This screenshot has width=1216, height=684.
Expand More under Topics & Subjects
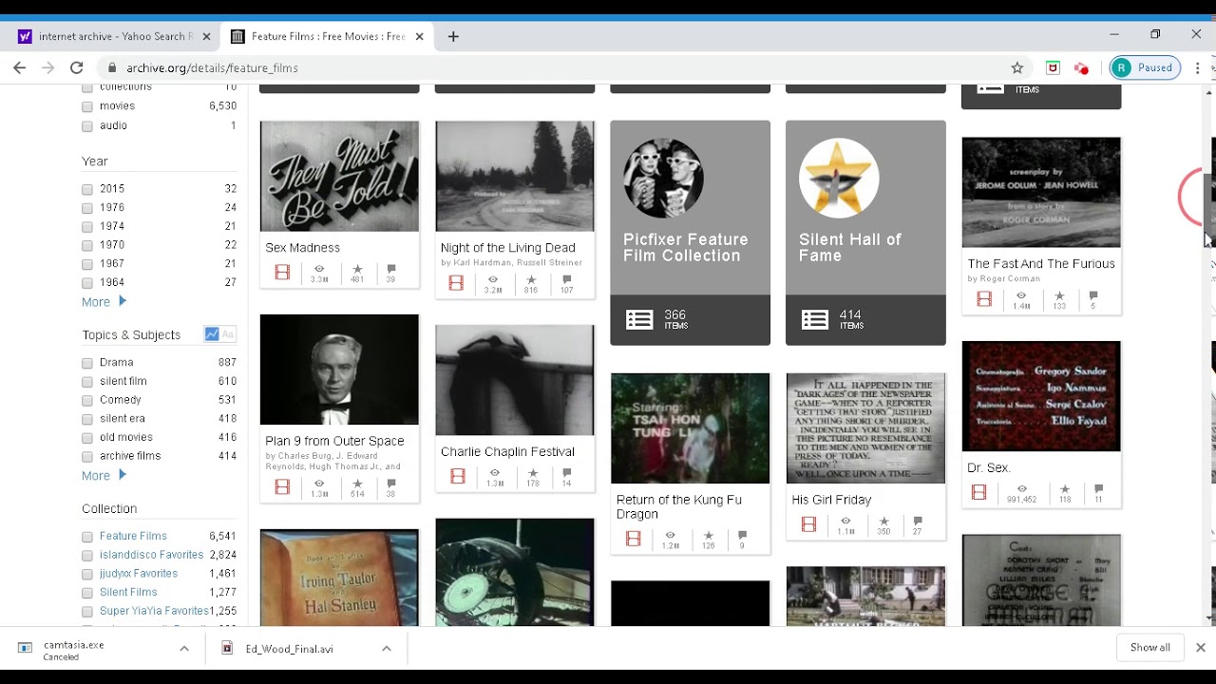(104, 476)
